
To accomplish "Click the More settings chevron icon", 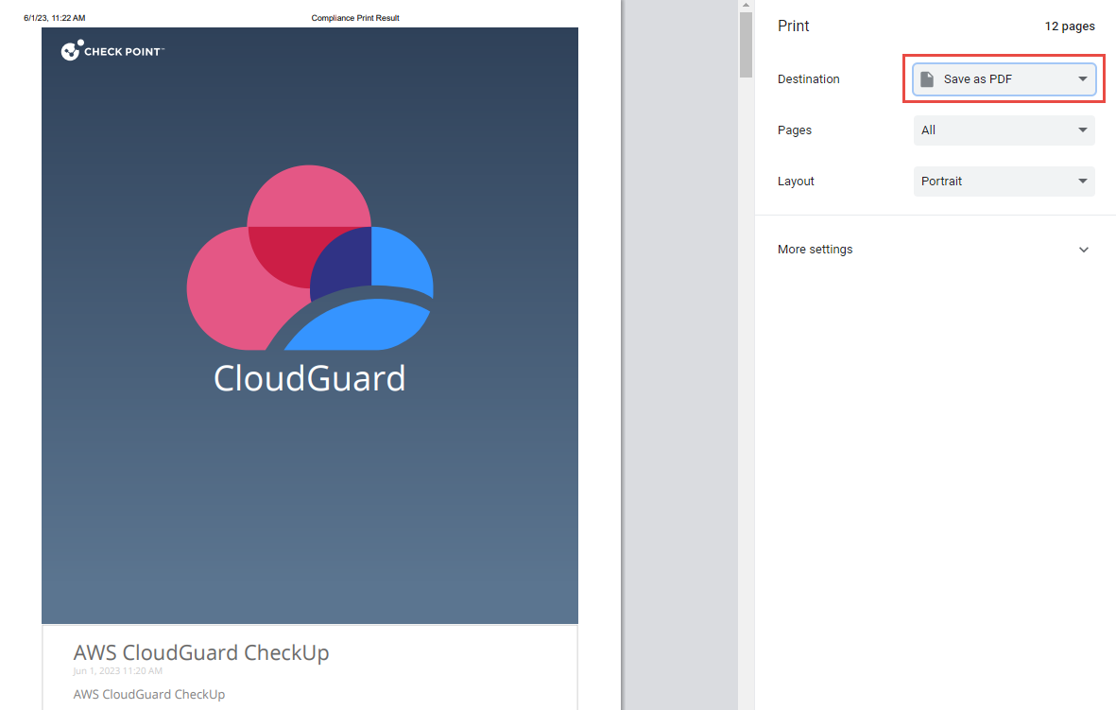I will click(1083, 250).
